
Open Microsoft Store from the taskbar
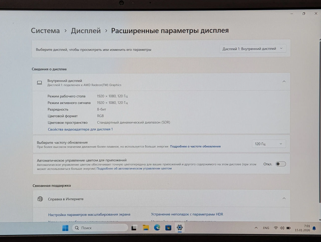click(168, 228)
